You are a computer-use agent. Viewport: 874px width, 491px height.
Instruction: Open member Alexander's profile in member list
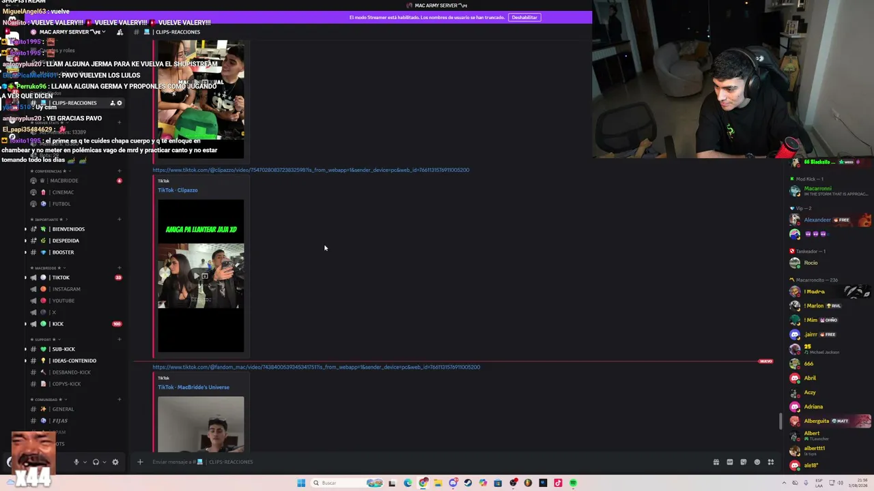829,220
